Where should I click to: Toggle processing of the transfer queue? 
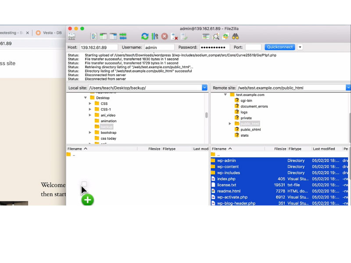[154, 36]
